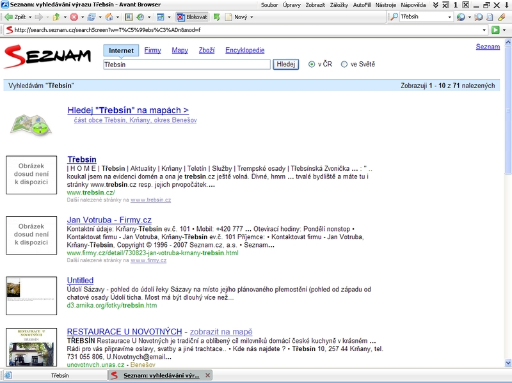Click the grey Forward arrow icon
The width and height of the screenshot is (512, 383).
38,17
